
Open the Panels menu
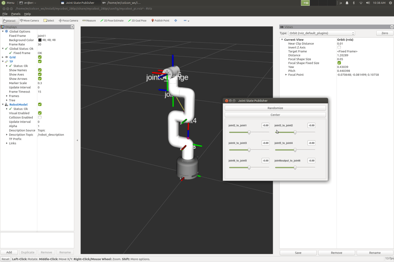click(x=16, y=14)
